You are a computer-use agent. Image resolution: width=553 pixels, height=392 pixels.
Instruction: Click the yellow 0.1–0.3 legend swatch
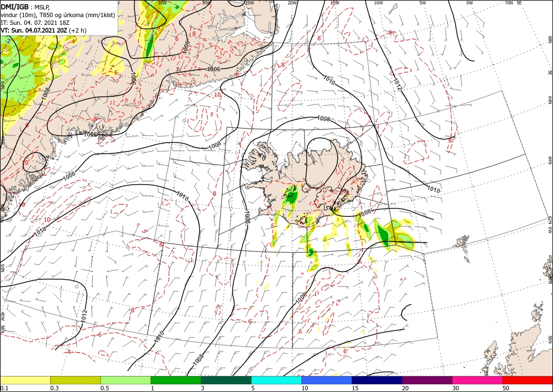pos(25,380)
